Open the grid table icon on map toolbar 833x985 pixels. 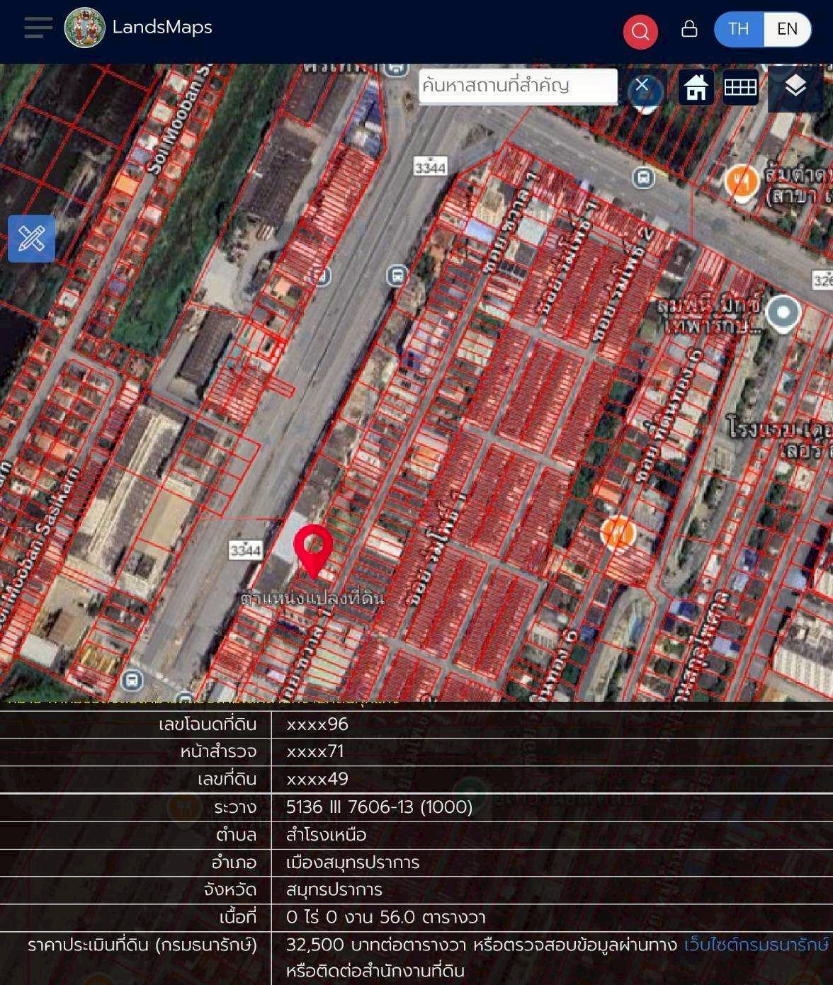(741, 87)
